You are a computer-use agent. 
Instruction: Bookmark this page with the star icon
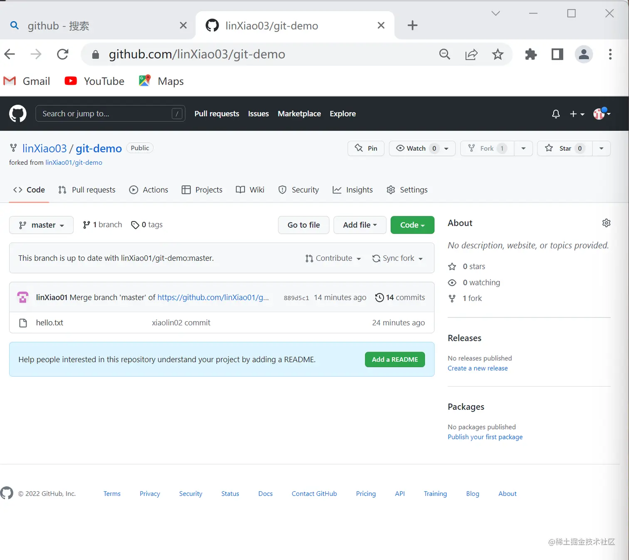(x=498, y=54)
